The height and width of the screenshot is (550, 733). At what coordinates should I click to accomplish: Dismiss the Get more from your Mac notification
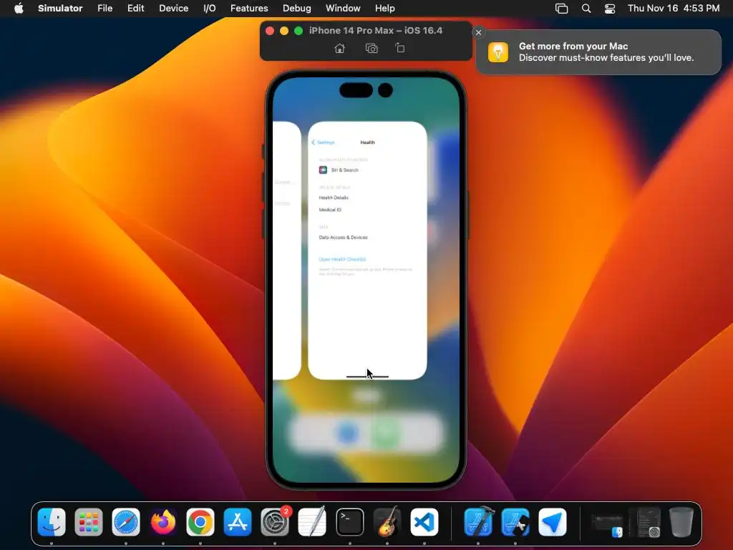click(478, 32)
